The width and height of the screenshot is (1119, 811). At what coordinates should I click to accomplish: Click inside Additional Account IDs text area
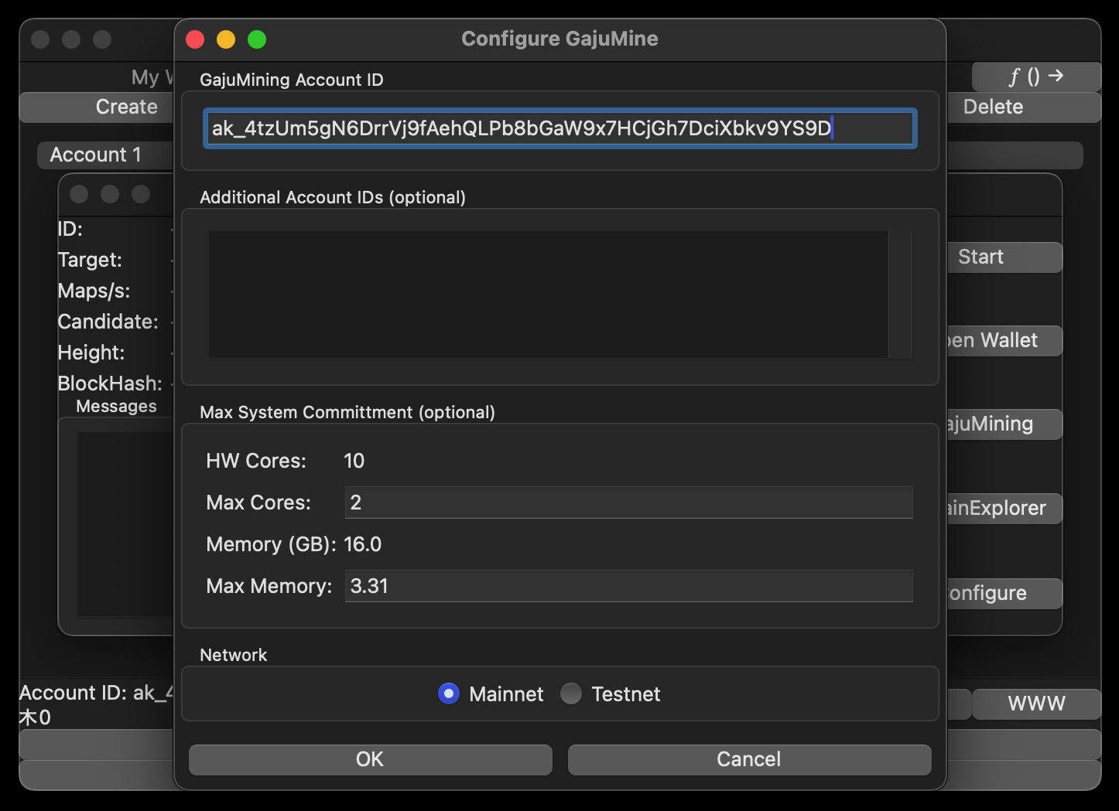[548, 295]
